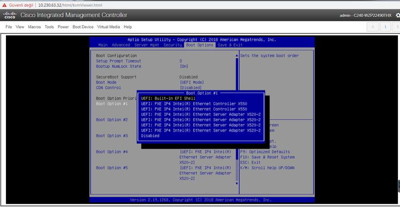The width and height of the screenshot is (400, 207).
Task: Switch to the Advanced BIOS tab
Action: point(121,45)
